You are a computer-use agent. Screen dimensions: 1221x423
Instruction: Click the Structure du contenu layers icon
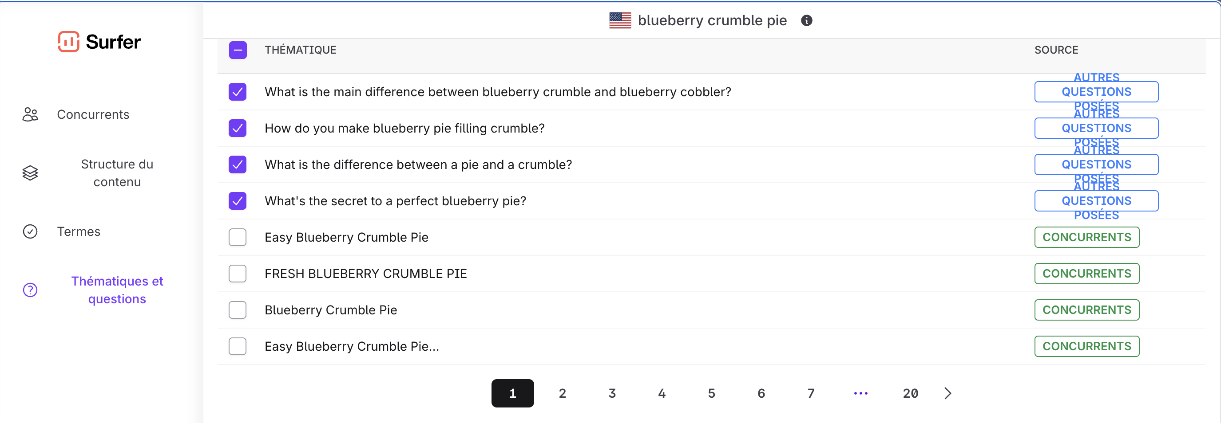(30, 173)
